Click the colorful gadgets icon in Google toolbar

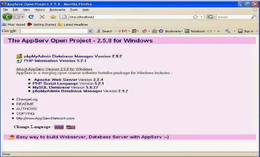pyautogui.click(x=134, y=31)
